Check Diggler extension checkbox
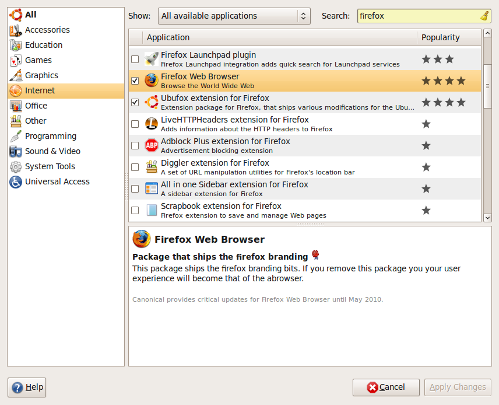This screenshot has height=405, width=499. point(135,167)
